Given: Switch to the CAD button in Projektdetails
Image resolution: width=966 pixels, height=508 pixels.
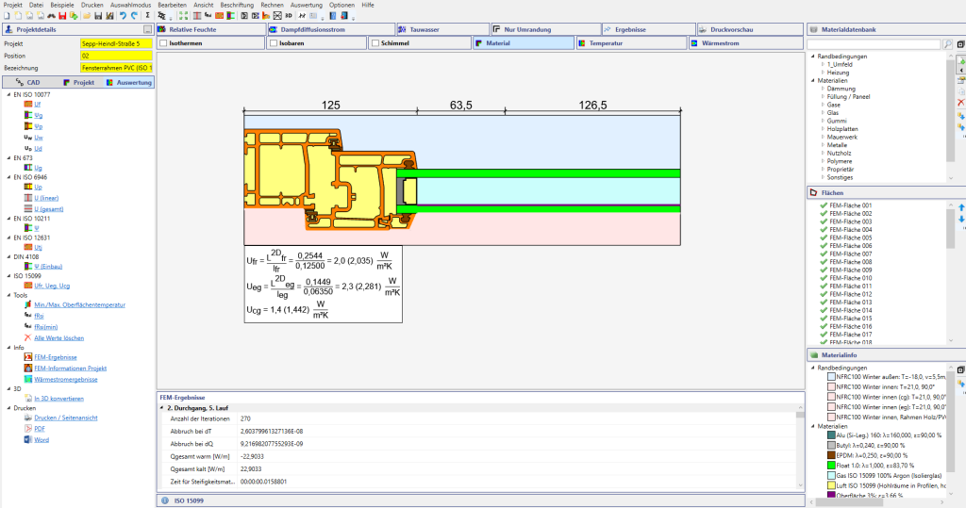Looking at the screenshot, I should [29, 83].
